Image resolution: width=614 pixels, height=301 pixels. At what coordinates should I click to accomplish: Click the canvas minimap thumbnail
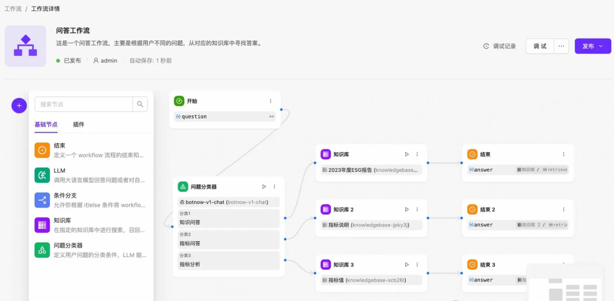(x=566, y=283)
